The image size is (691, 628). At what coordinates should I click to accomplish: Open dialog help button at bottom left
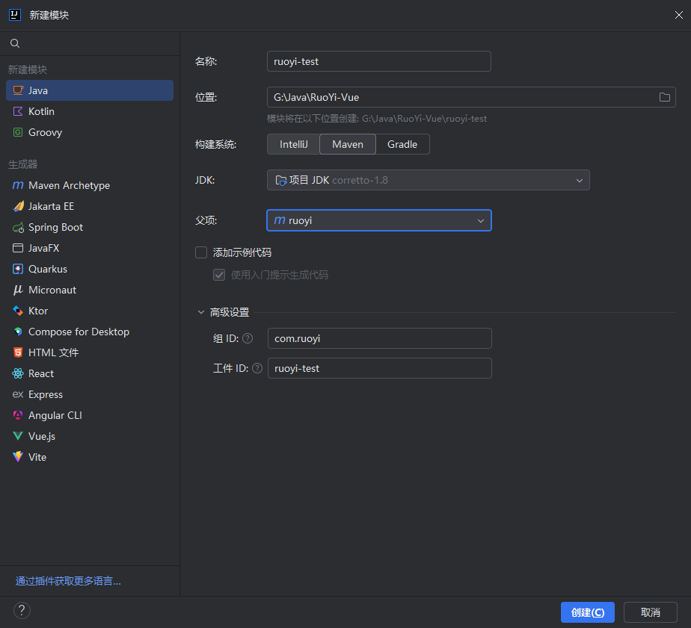pos(22,610)
